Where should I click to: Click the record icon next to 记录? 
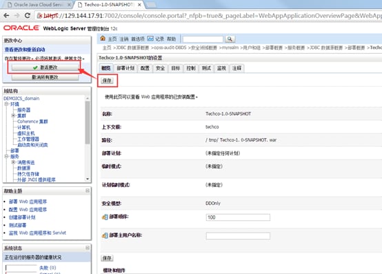[150, 39]
